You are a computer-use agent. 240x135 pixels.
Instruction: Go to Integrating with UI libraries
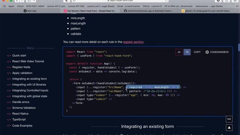pos(29,85)
